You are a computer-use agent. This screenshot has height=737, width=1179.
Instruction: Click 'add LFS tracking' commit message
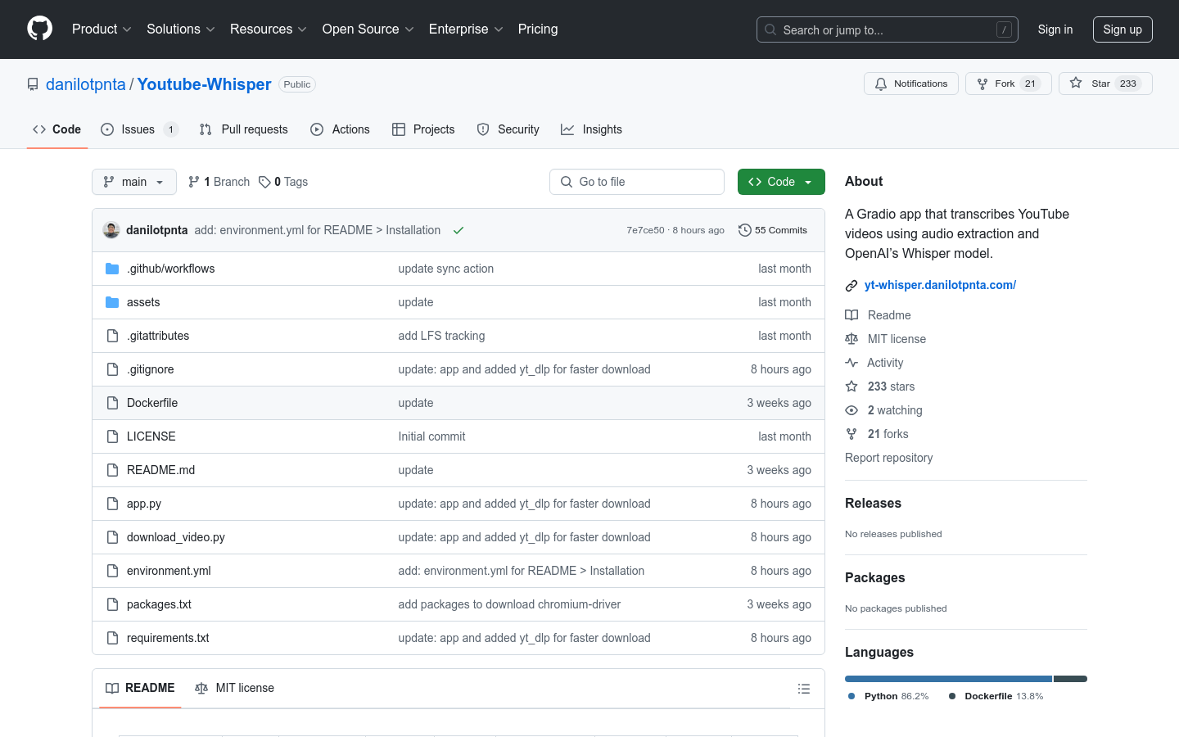coord(441,336)
